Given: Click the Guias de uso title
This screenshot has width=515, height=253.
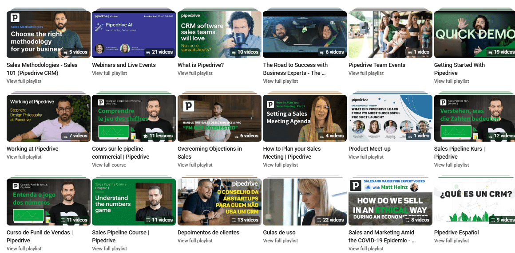Looking at the screenshot, I should (279, 233).
